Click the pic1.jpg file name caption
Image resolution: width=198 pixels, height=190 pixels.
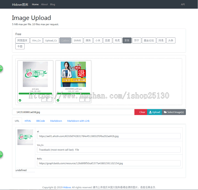tap(35, 89)
